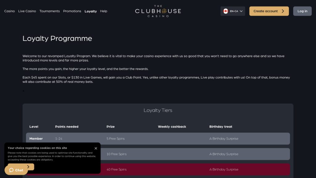Click the Canadian flag icon
The image size is (316, 178).
(x=226, y=11)
